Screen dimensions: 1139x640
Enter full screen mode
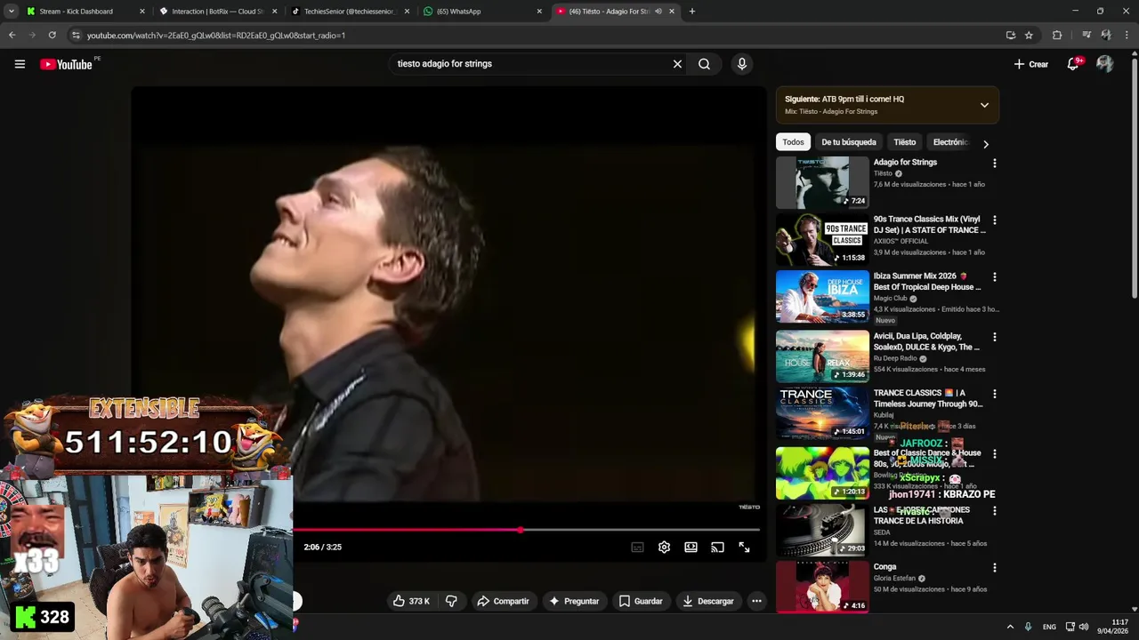coord(744,548)
